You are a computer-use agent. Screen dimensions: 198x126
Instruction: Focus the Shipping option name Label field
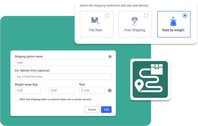tap(63, 62)
